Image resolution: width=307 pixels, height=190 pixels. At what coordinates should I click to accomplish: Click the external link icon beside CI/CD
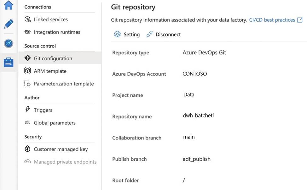pyautogui.click(x=300, y=20)
